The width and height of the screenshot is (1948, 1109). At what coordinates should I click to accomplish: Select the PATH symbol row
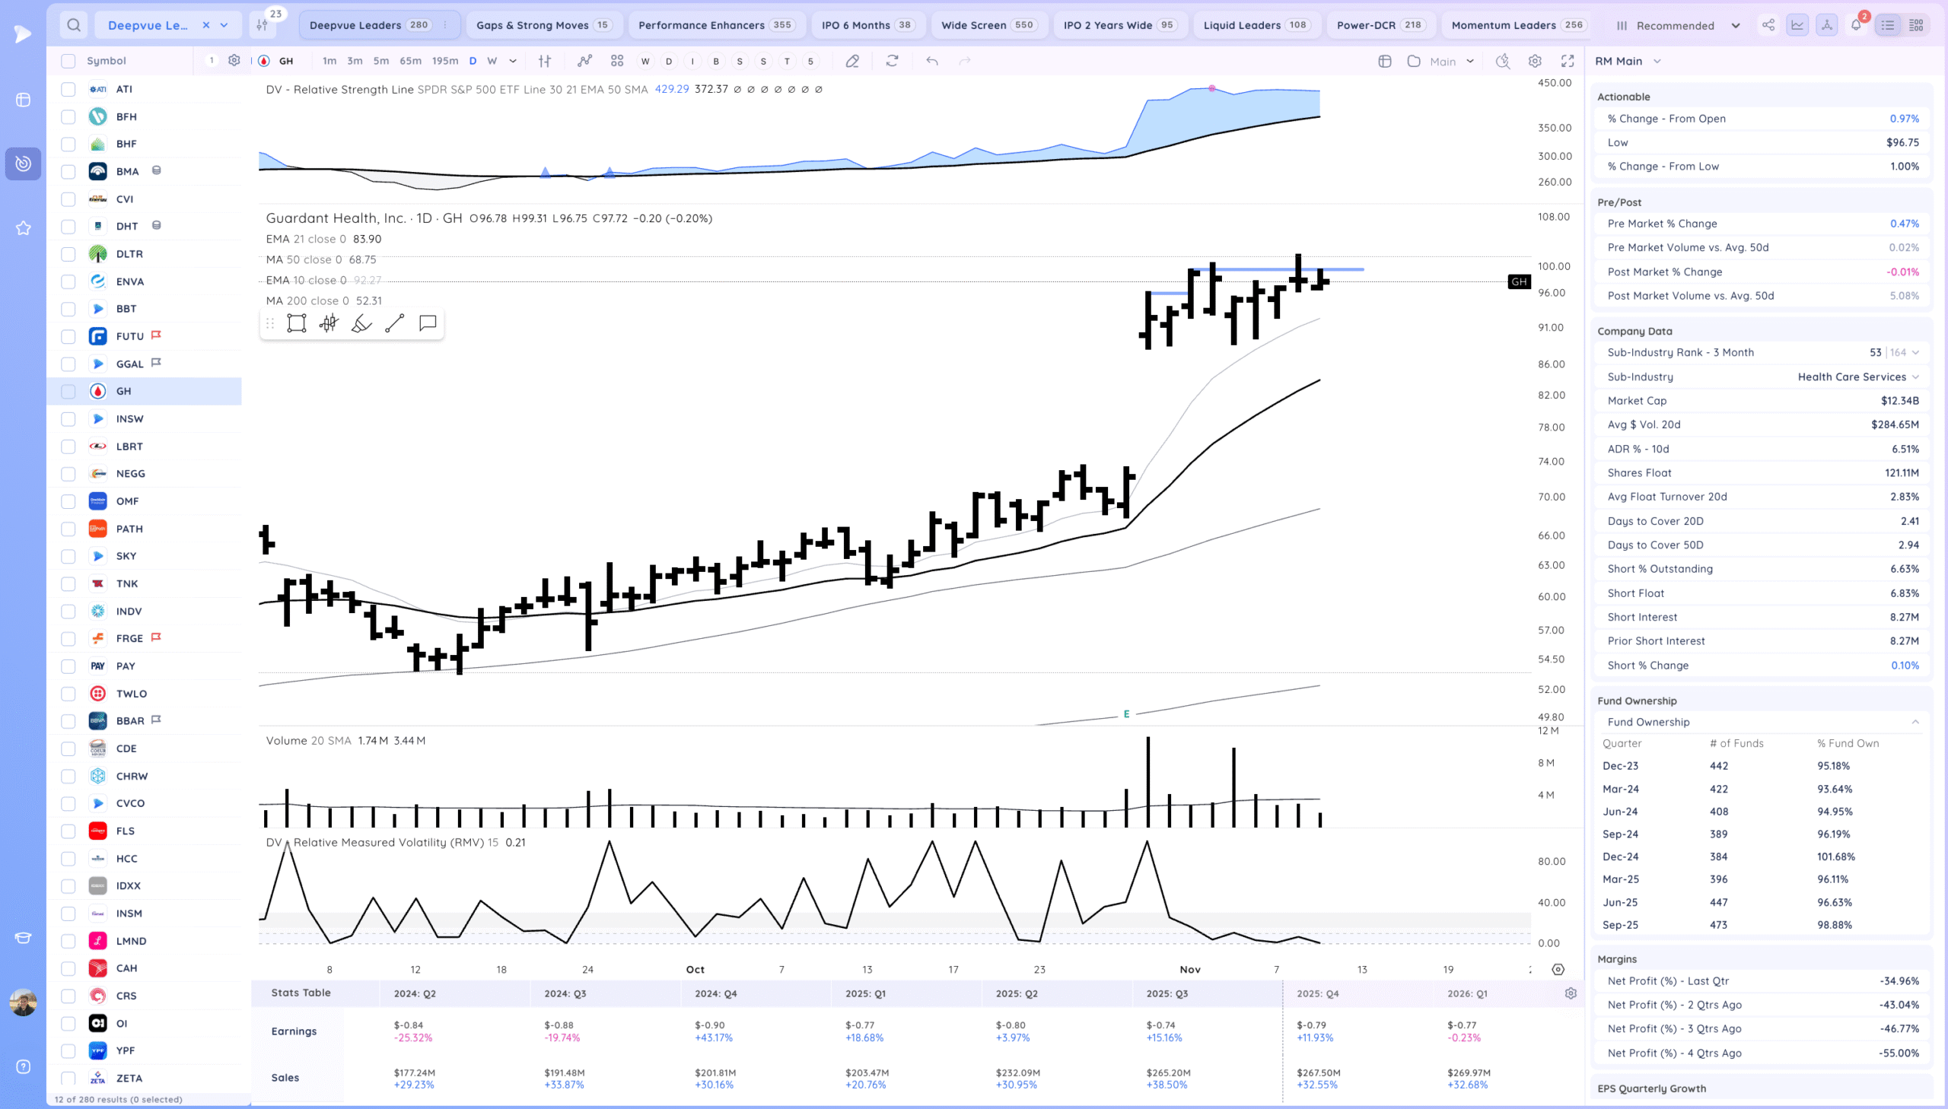(x=129, y=529)
